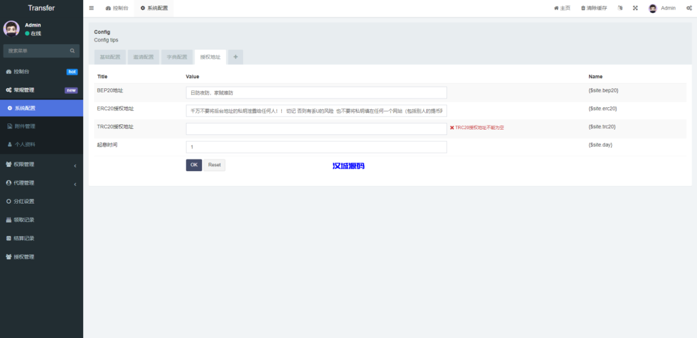Go to 主页 home link
The image size is (697, 338).
pyautogui.click(x=562, y=8)
